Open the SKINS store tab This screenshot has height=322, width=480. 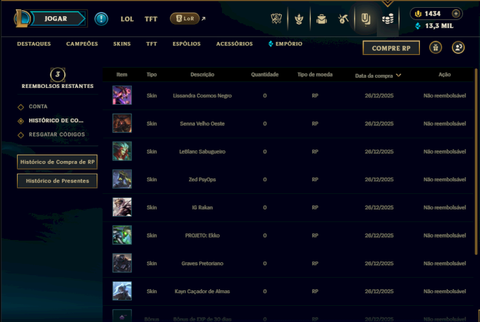122,44
